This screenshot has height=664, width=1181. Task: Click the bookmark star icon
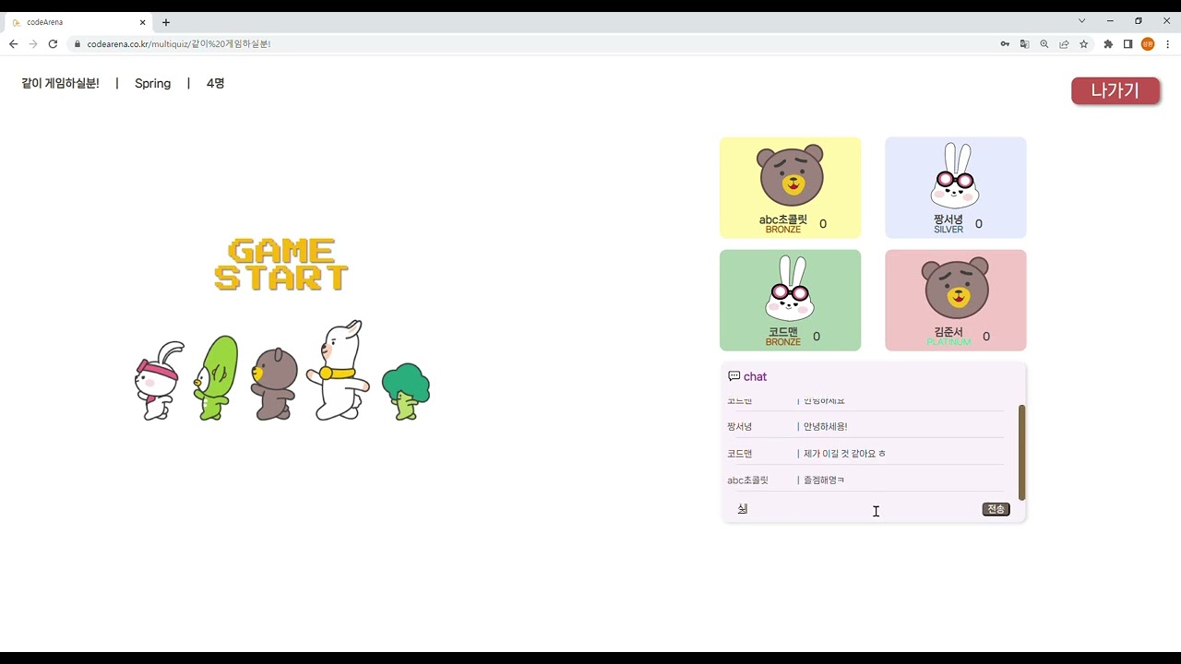click(x=1083, y=43)
